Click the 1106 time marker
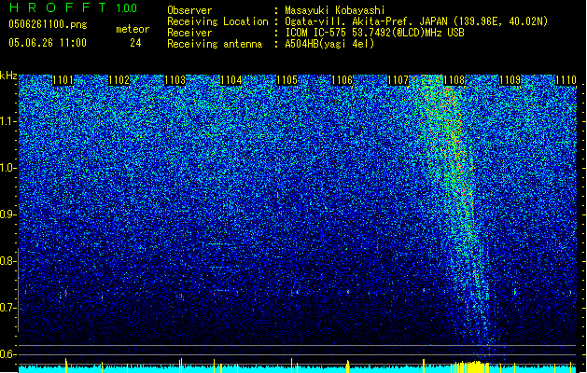The width and height of the screenshot is (587, 373). tap(342, 80)
